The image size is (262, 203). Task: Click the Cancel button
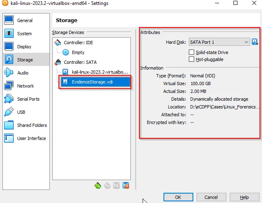pos(211,197)
